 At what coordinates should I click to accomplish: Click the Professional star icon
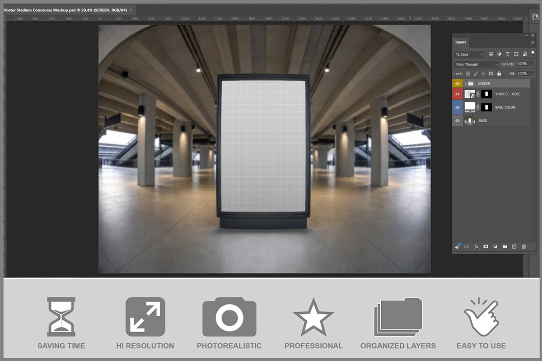tap(313, 316)
